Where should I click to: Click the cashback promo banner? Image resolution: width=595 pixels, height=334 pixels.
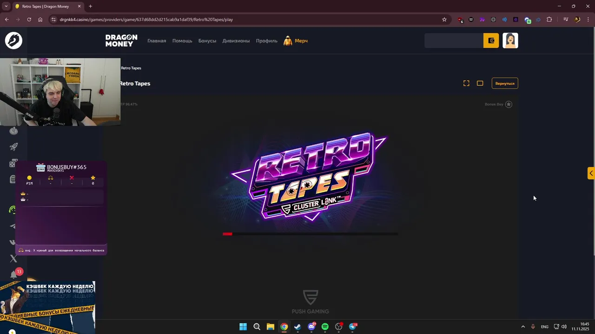point(47,307)
